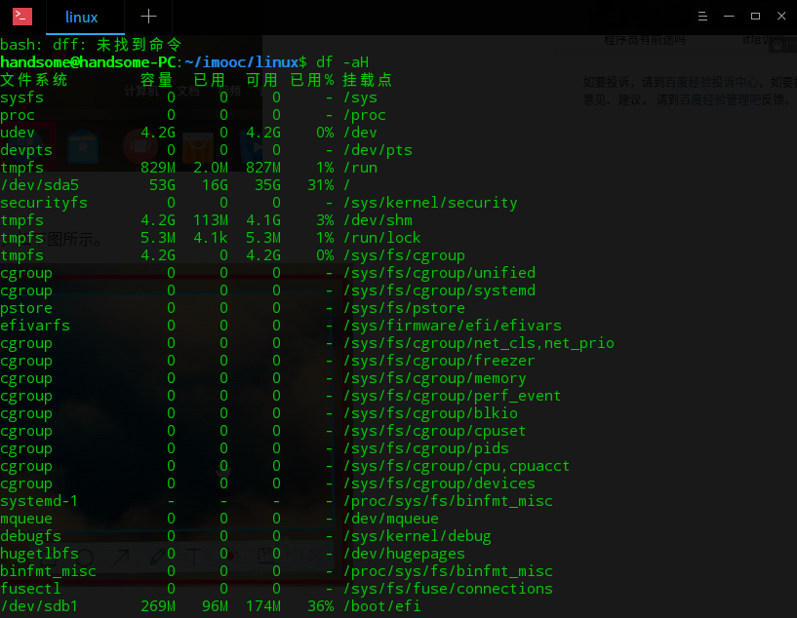Click the binfmt_misc filesystem name

(48, 571)
